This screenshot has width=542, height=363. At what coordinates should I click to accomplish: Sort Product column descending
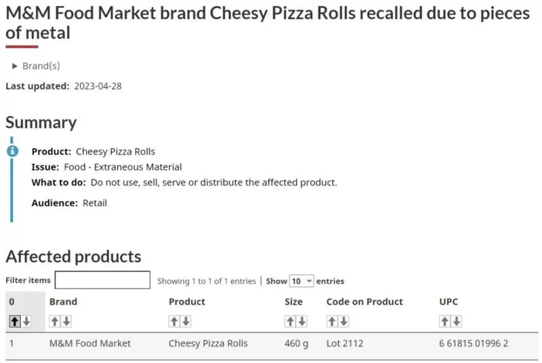coord(186,322)
